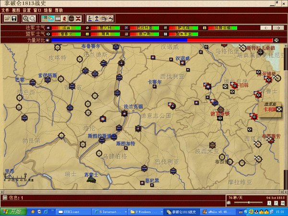The image size is (288, 216).
Task: Click the 卡利斯 Russian popup label
Action: point(268,109)
